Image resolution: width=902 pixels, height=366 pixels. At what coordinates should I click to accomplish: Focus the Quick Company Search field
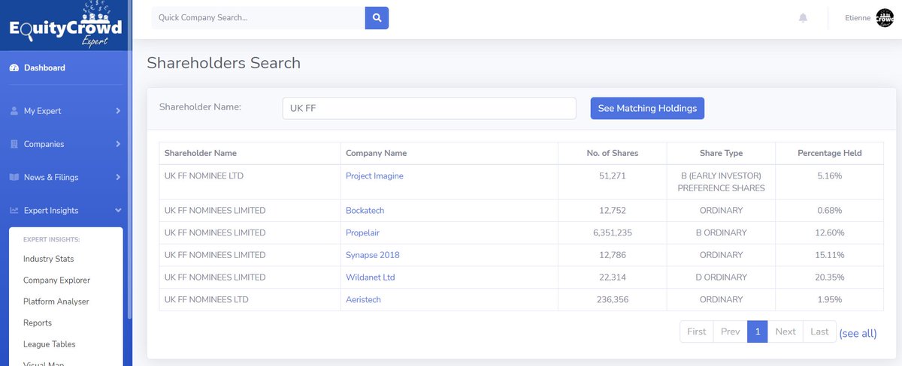(x=259, y=17)
